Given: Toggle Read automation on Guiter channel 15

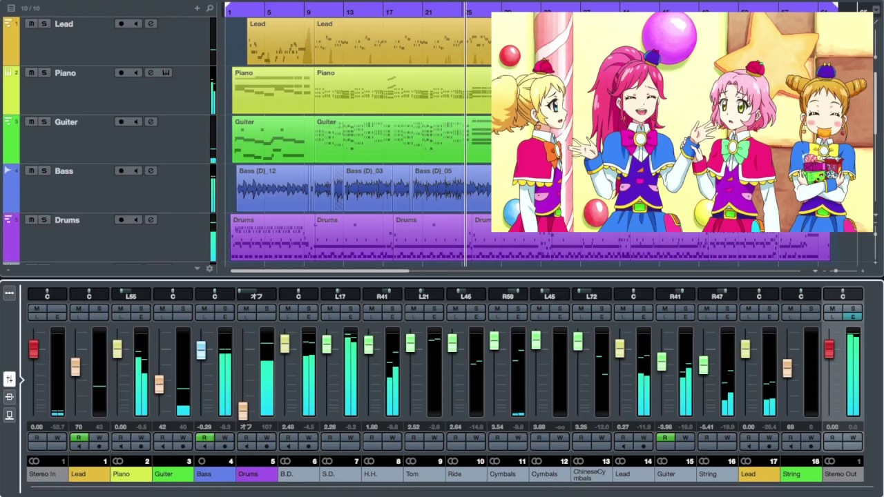Looking at the screenshot, I should tap(664, 438).
